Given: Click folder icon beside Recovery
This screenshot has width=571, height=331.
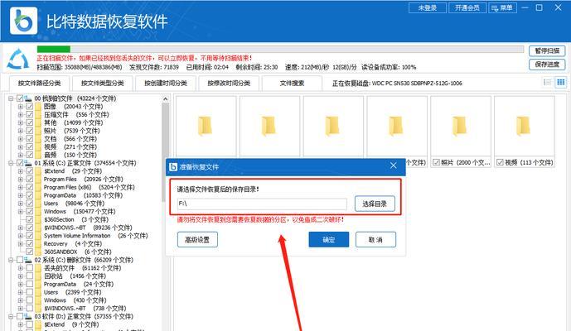Looking at the screenshot, I should 38,244.
